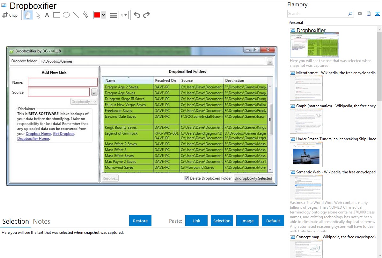382x258 pixels.
Task: Click the icon beside Concept map title
Action: pyautogui.click(x=292, y=237)
